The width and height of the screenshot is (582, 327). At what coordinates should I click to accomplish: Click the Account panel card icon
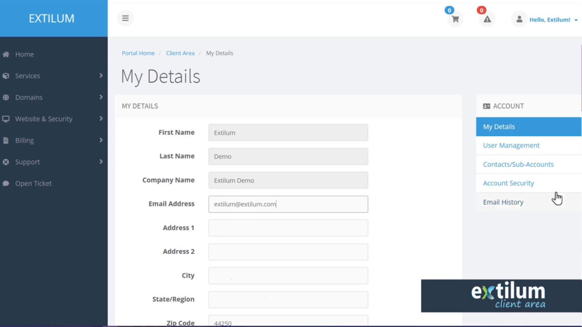tap(486, 106)
